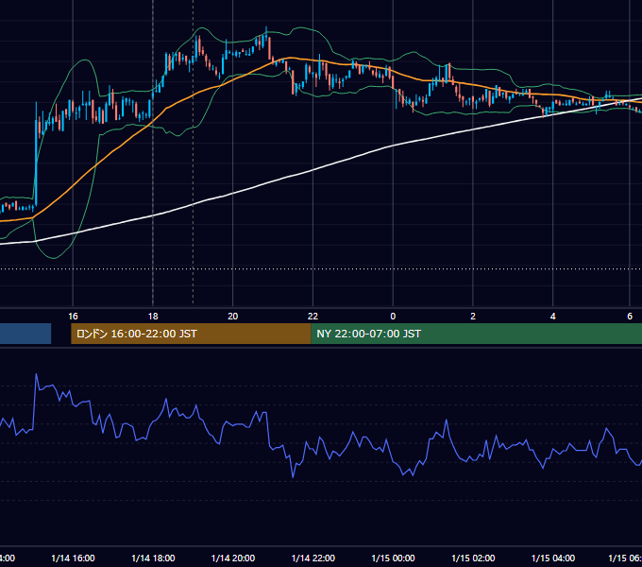Viewport: 642px width, 567px height.
Task: Click the 1/14 20:00 date label
Action: 233,558
